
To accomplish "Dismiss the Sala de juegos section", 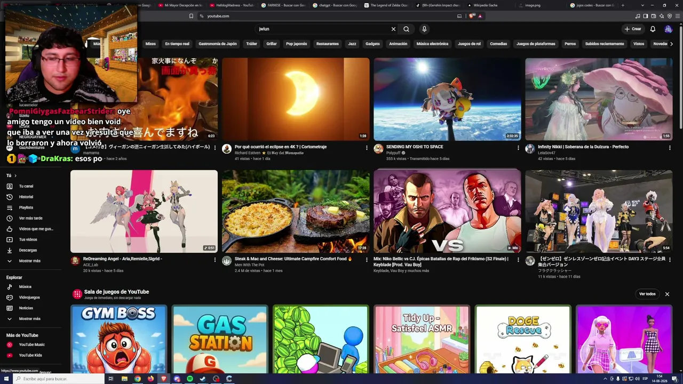I will pos(667,294).
